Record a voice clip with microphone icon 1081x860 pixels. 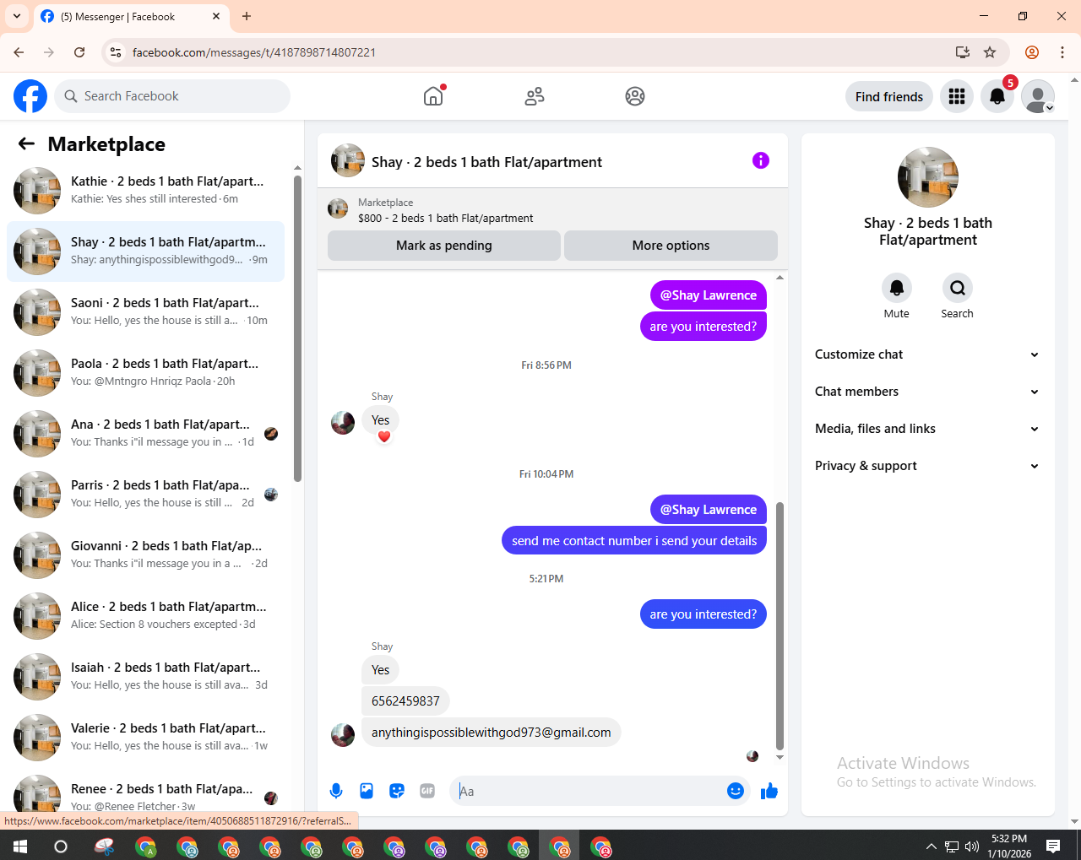tap(336, 791)
